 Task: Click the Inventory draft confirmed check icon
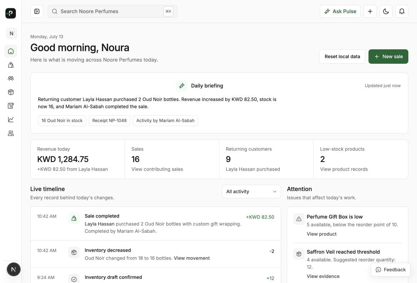[x=74, y=279]
